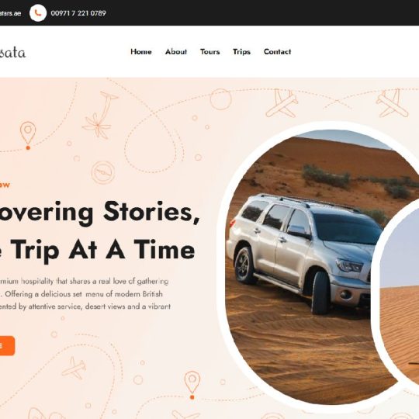Screen dimensions: 419x419
Task: Open the Home menu item
Action: click(141, 51)
